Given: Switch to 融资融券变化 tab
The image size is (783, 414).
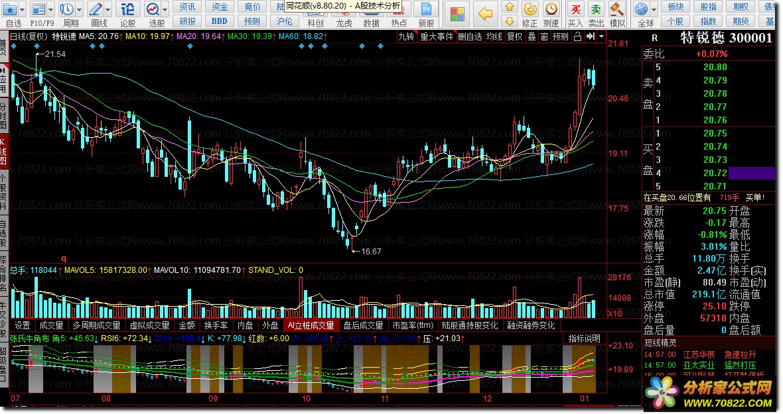Looking at the screenshot, I should pos(531,325).
